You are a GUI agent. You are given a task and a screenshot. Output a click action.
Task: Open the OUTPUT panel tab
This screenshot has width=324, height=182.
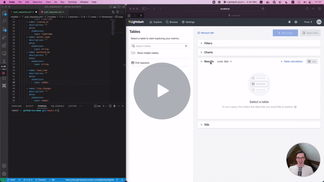(29, 106)
